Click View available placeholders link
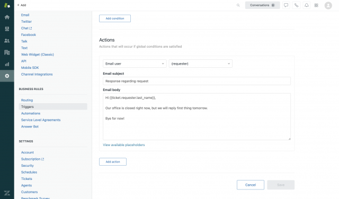The width and height of the screenshot is (339, 199). click(123, 145)
